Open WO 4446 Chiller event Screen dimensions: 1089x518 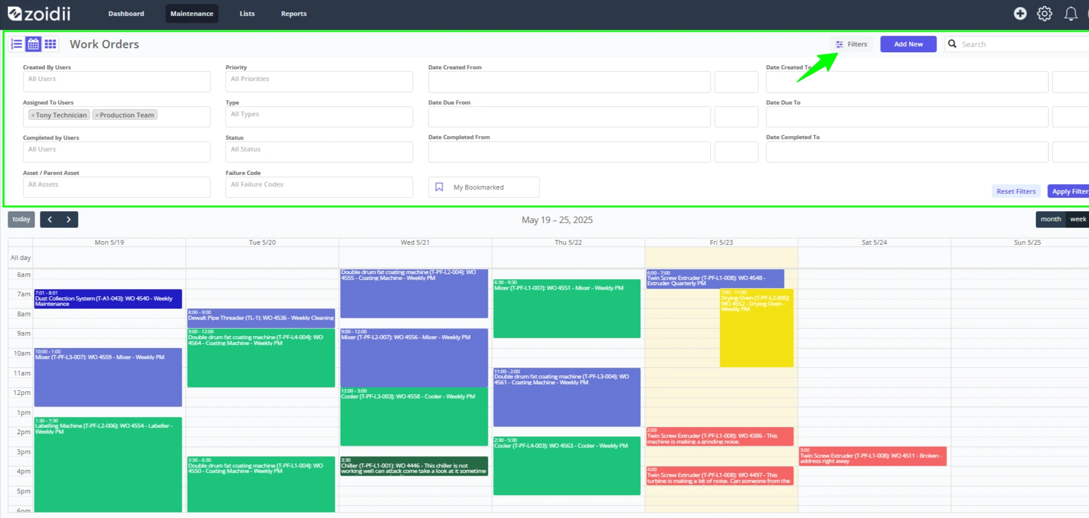(414, 466)
